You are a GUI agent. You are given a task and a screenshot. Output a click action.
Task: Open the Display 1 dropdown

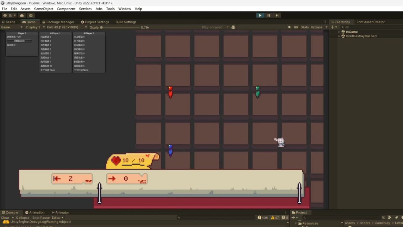click(x=33, y=27)
